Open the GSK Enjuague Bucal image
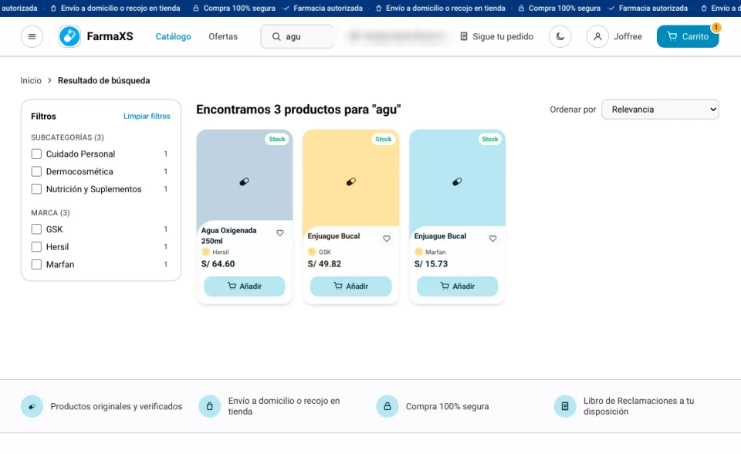The width and height of the screenshot is (741, 454). click(350, 178)
